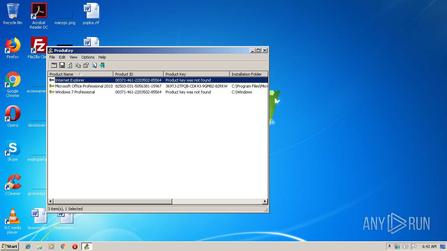
Task: Open the Options menu
Action: click(x=88, y=57)
